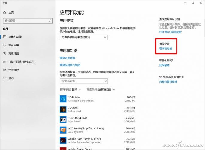The height and width of the screenshot is (150, 205).
Task: Select the 3DMark app name
Action: (73, 108)
